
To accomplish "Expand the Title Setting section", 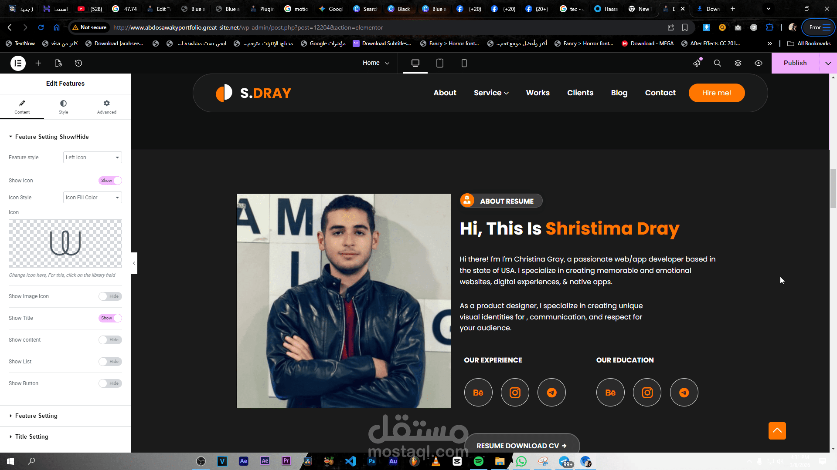I will click(32, 436).
